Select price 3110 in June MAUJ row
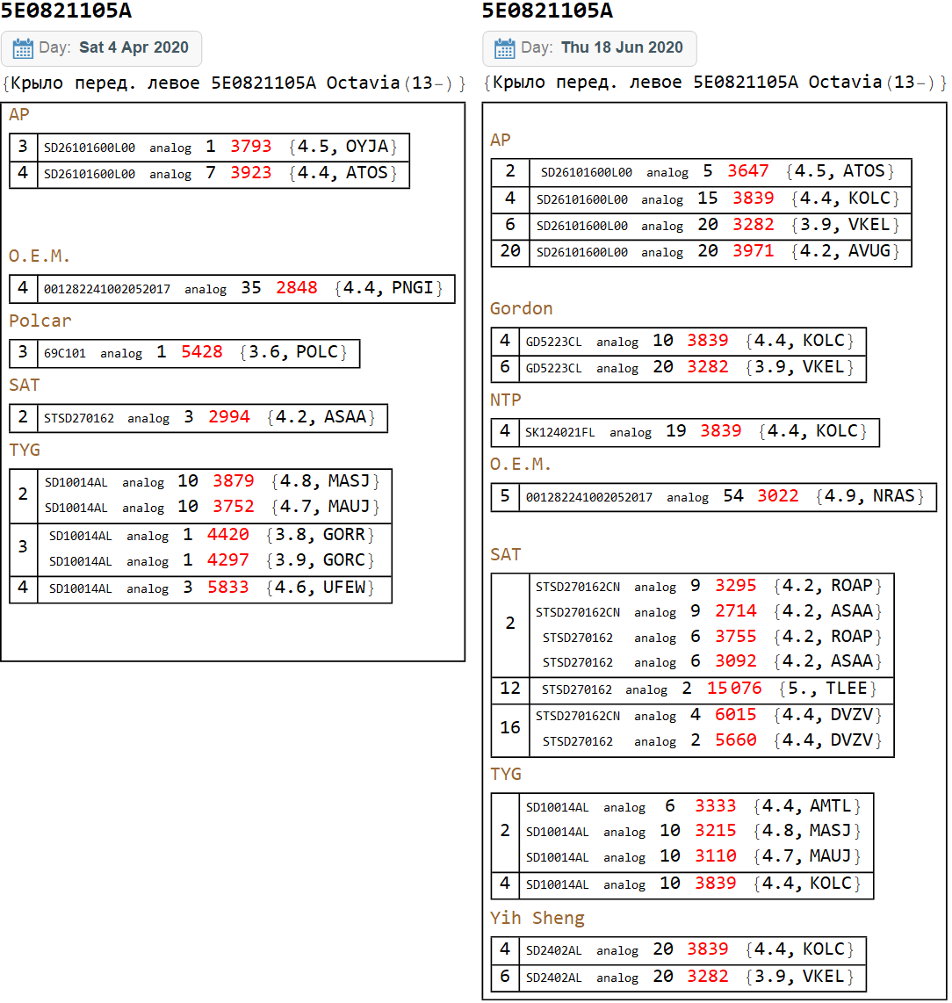This screenshot has width=952, height=1003. (x=715, y=856)
